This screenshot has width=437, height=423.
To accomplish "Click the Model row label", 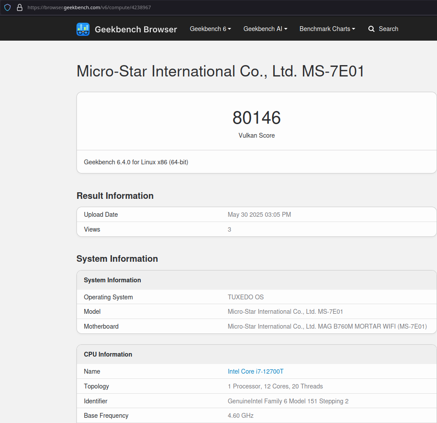I will coord(92,312).
